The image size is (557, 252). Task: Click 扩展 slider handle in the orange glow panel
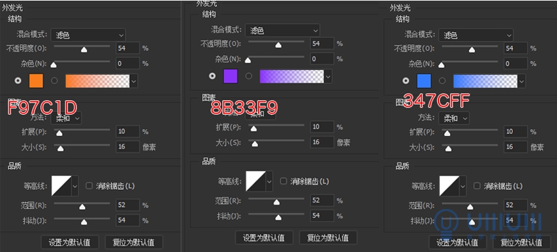[60, 133]
